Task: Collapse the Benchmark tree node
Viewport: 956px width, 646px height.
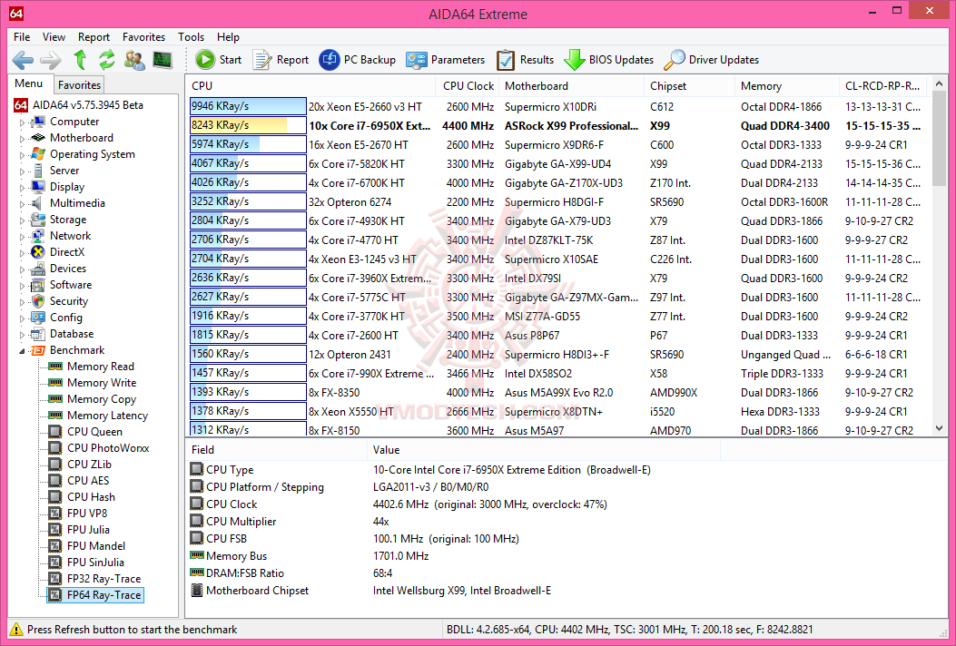Action: coord(22,350)
